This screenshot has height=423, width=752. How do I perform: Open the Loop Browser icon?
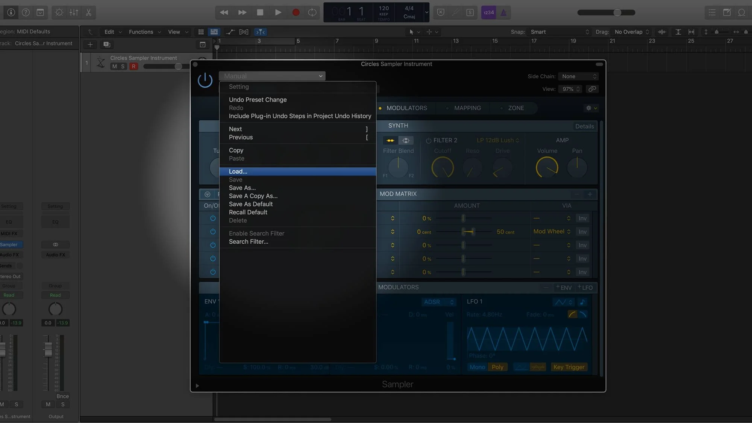[741, 12]
